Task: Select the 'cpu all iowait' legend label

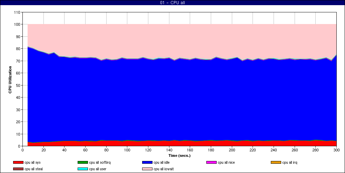Action: 164,169
